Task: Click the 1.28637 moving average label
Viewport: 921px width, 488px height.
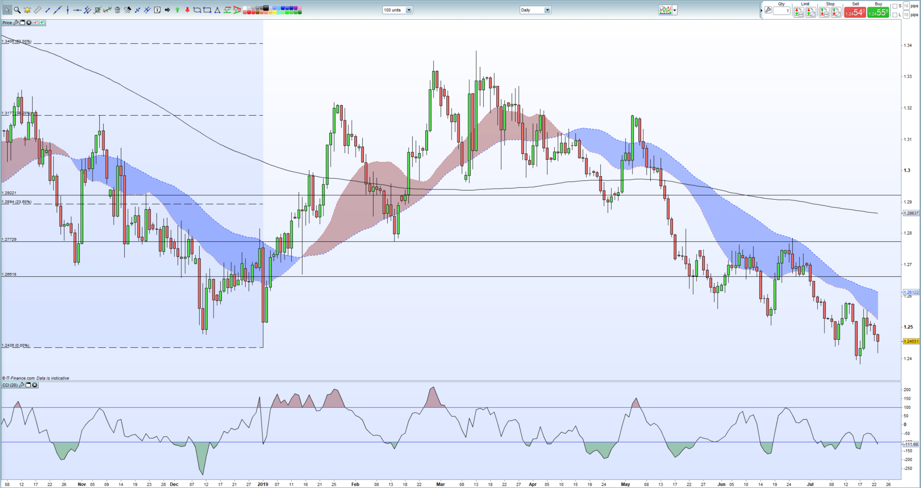Action: click(911, 213)
